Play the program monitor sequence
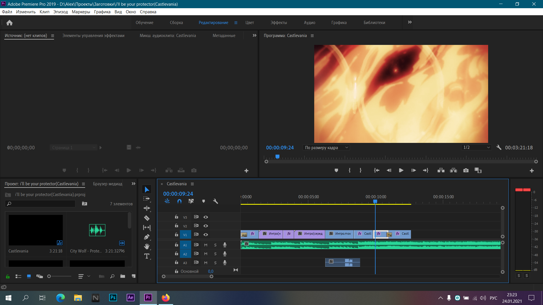This screenshot has height=305, width=543. click(401, 170)
